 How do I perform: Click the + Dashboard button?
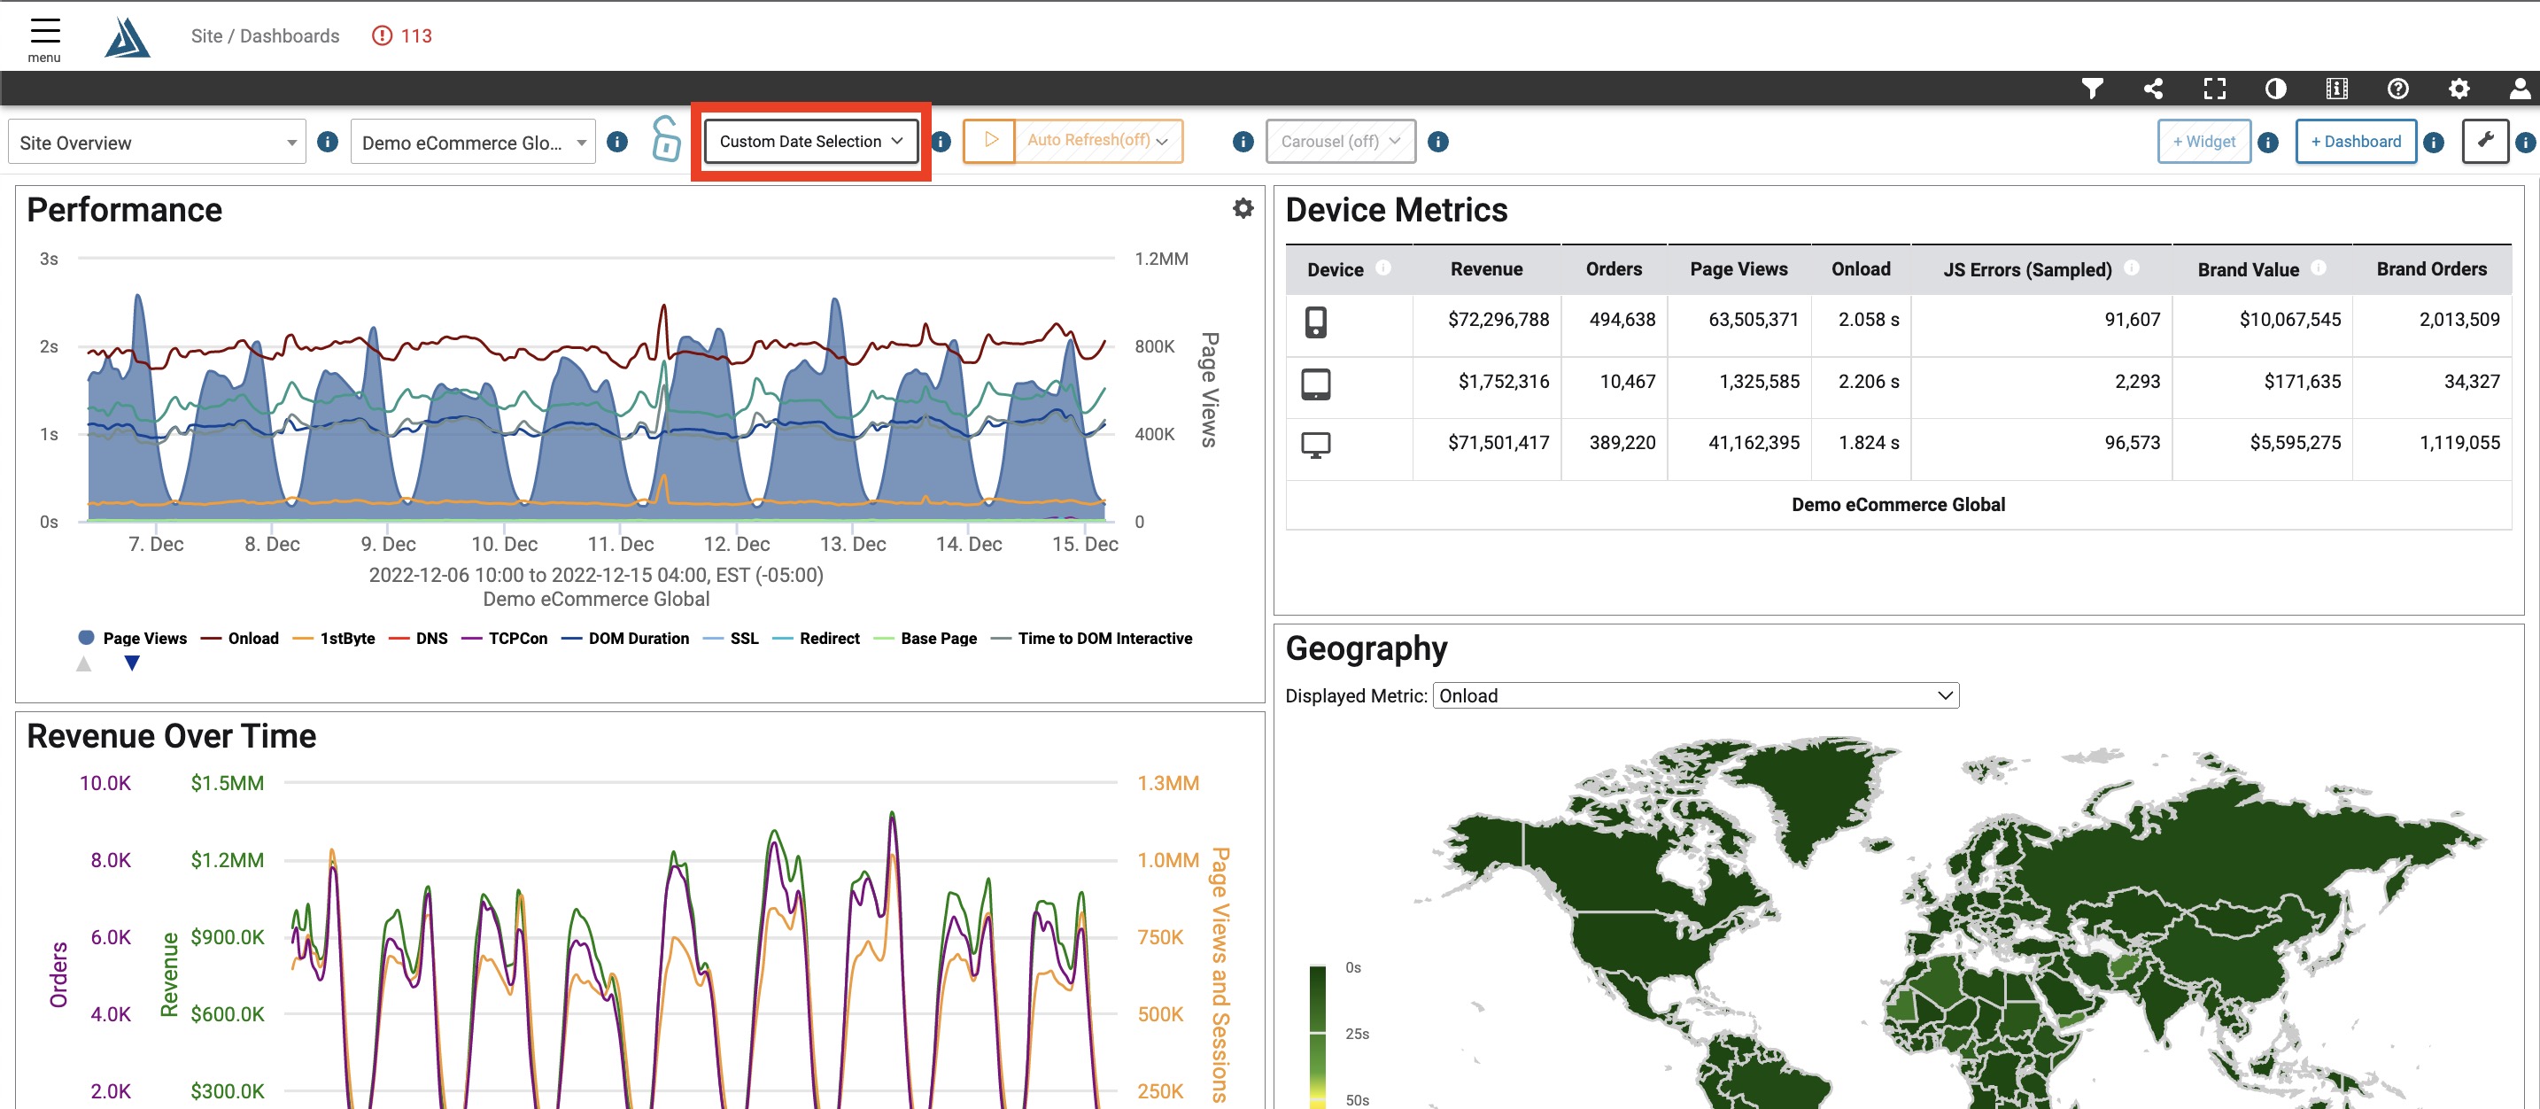[2355, 141]
